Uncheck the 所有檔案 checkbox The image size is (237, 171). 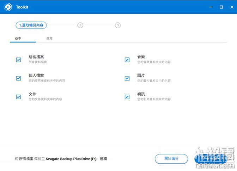[18, 60]
